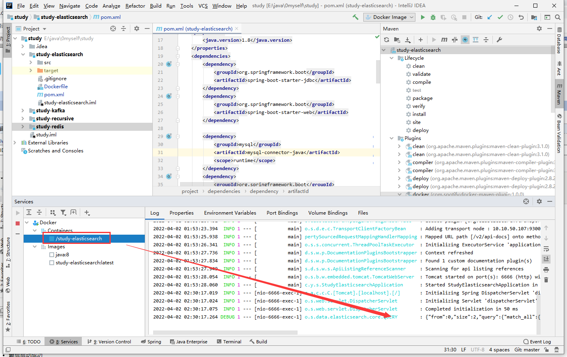
Task: Click the Git commit checkmark icon
Action: pyautogui.click(x=500, y=17)
